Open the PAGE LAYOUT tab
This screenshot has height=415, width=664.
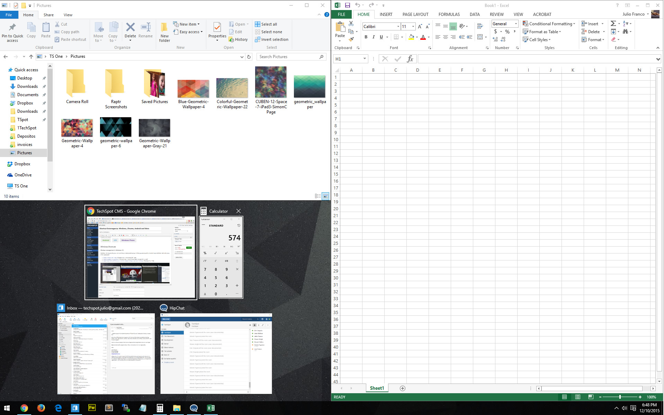415,14
